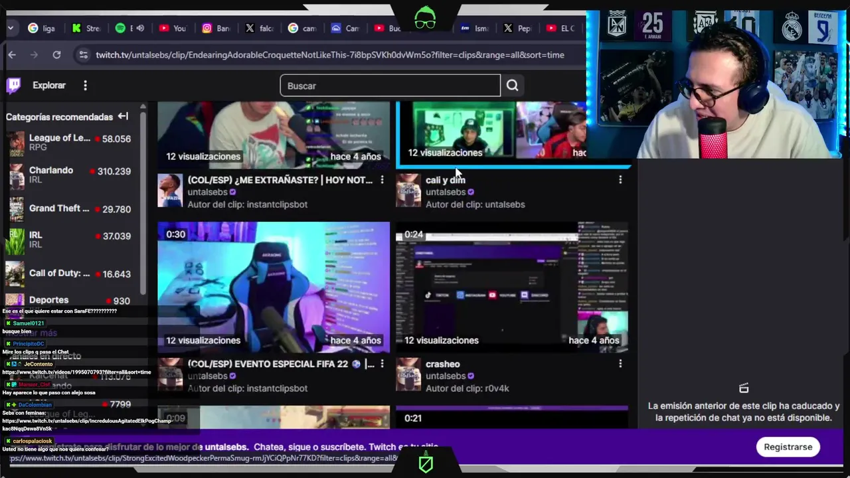Viewport: 850px width, 478px height.
Task: Click the browser forward arrow
Action: [x=34, y=55]
